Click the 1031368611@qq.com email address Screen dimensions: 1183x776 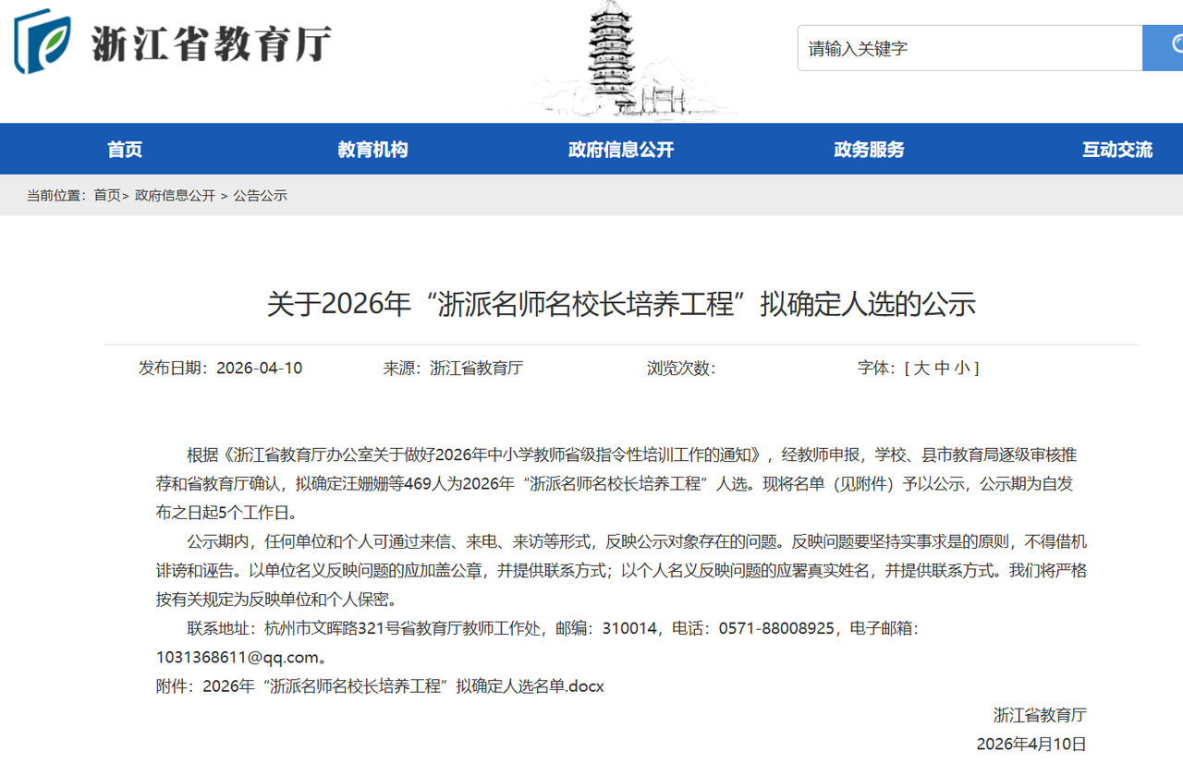(x=238, y=658)
